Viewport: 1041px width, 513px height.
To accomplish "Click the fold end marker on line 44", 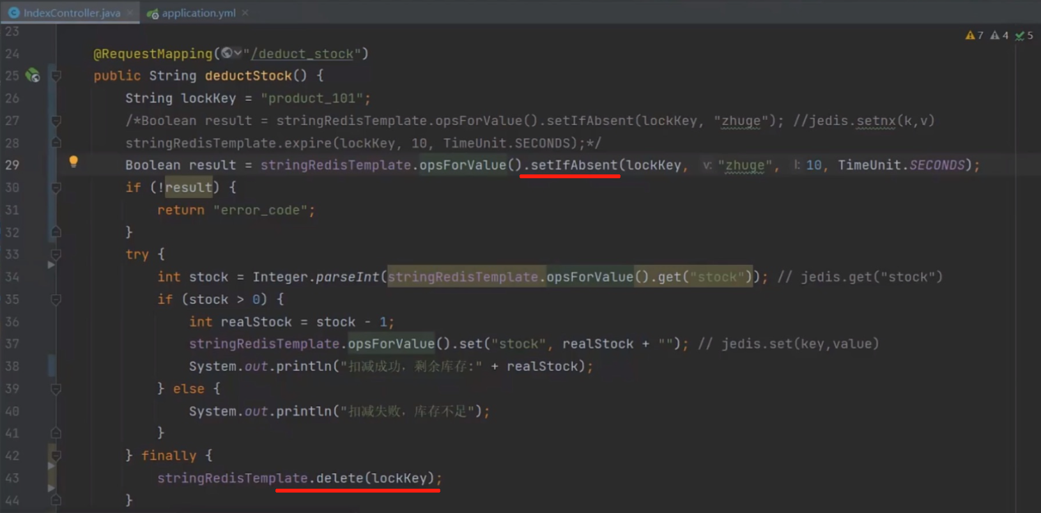I will click(56, 500).
